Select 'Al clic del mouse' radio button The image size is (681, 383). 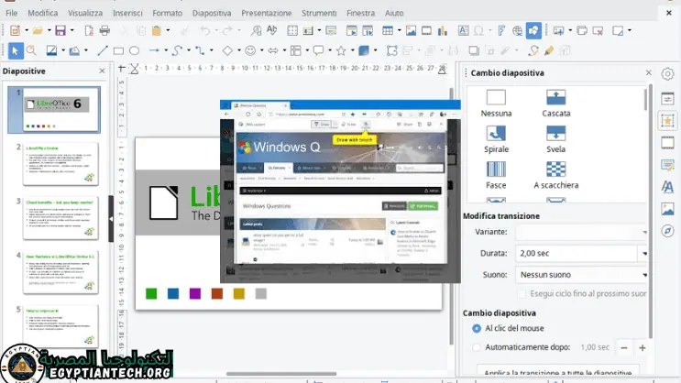click(x=477, y=328)
